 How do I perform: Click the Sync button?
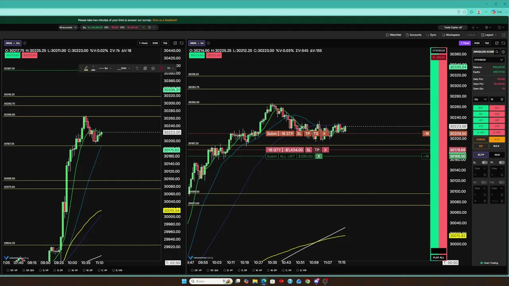click(431, 35)
